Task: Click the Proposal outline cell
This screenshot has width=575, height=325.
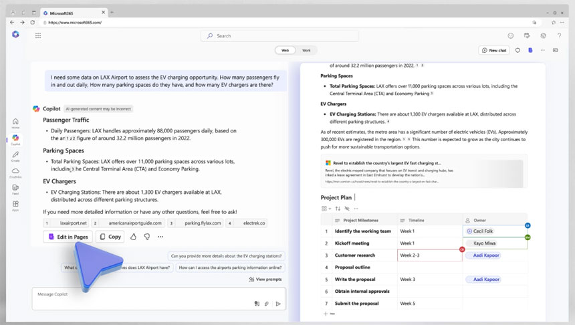Action: [x=364, y=267]
